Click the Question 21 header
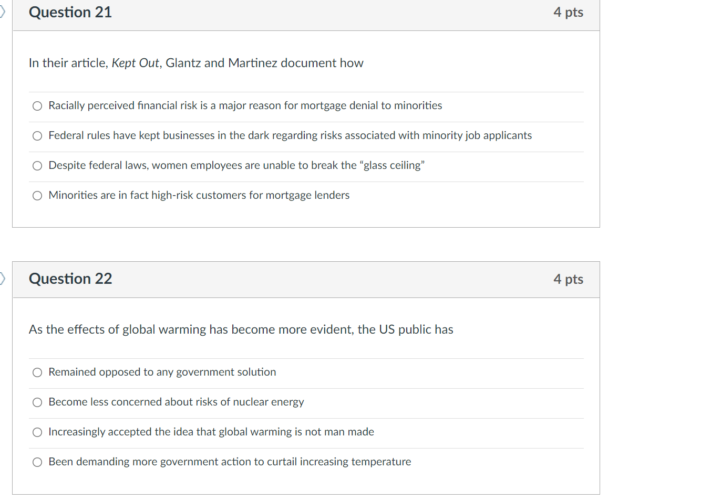 pos(70,12)
